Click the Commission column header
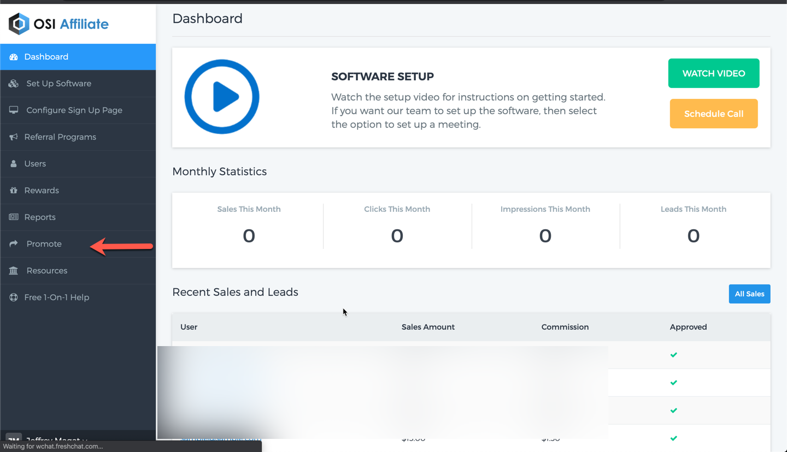This screenshot has height=452, width=787. [x=565, y=327]
